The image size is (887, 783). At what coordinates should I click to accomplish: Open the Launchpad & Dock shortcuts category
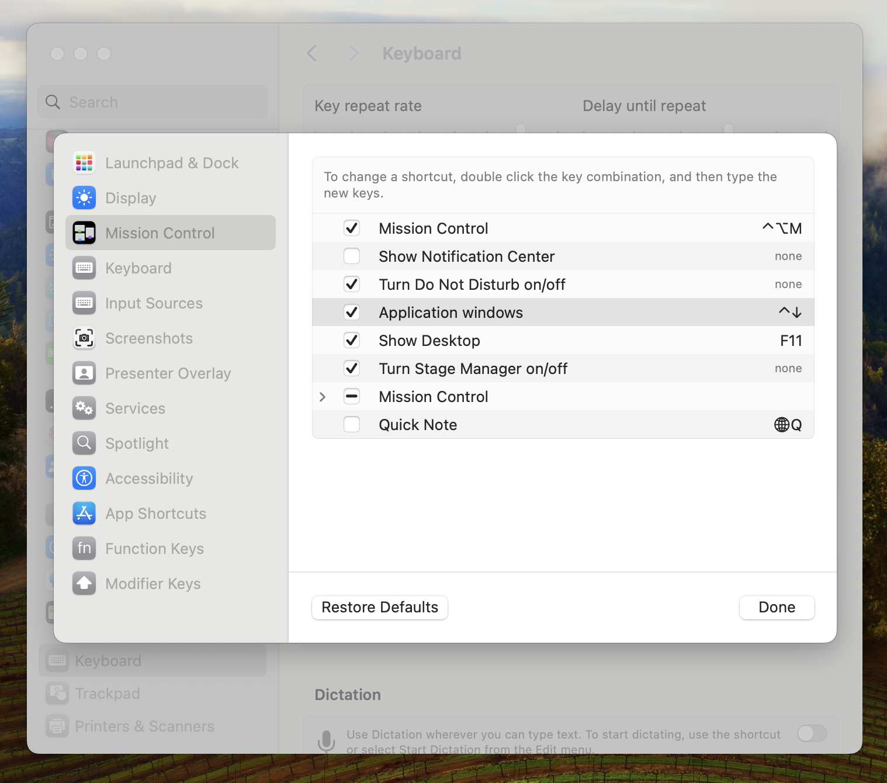pyautogui.click(x=171, y=162)
